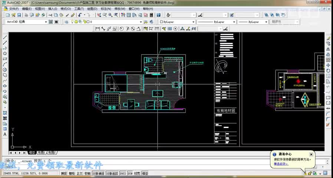This screenshot has width=333, height=178.
Task: Select the Line tool in draw toolbar
Action: tap(5, 37)
